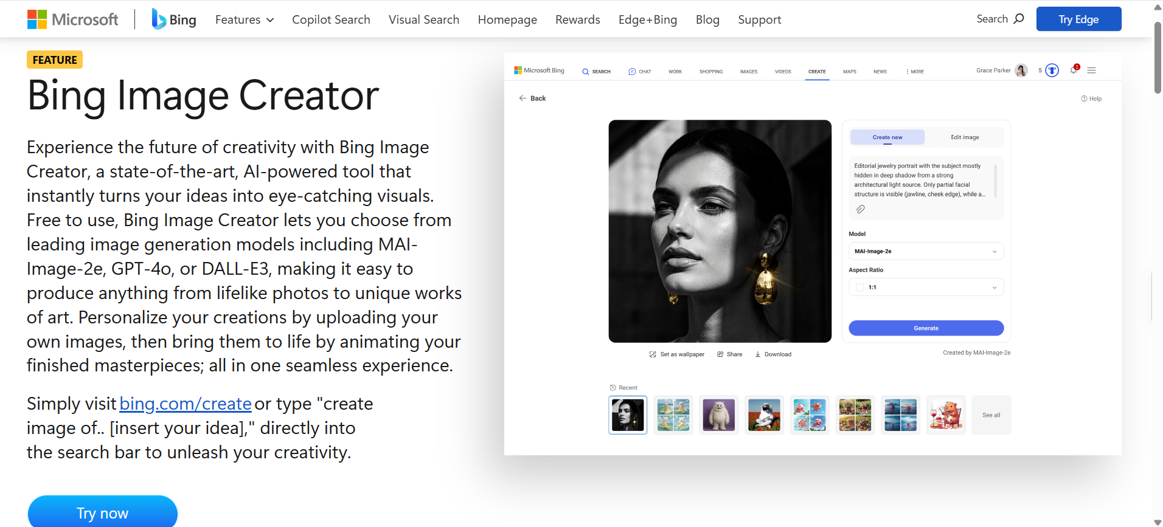The image size is (1163, 527).
Task: Click the Try Edge button
Action: [1078, 19]
